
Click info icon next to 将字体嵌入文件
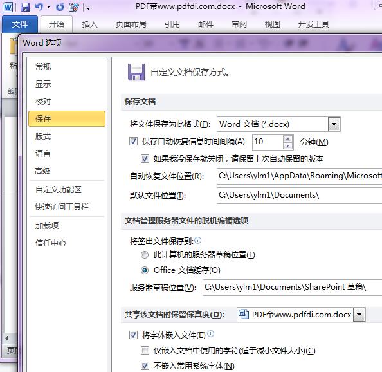coord(211,333)
